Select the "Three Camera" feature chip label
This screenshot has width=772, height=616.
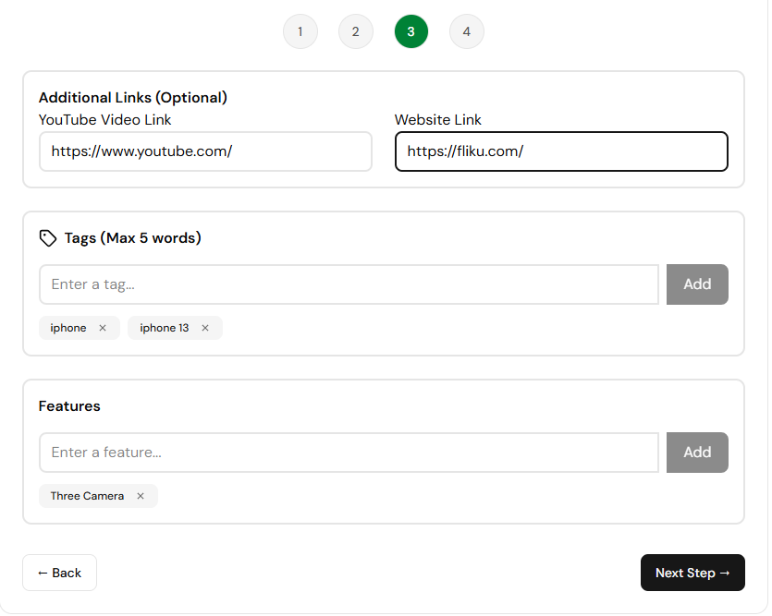tap(87, 496)
